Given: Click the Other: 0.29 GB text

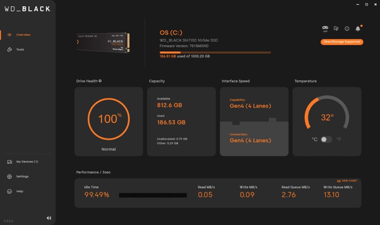Looking at the screenshot, I should coord(167,143).
